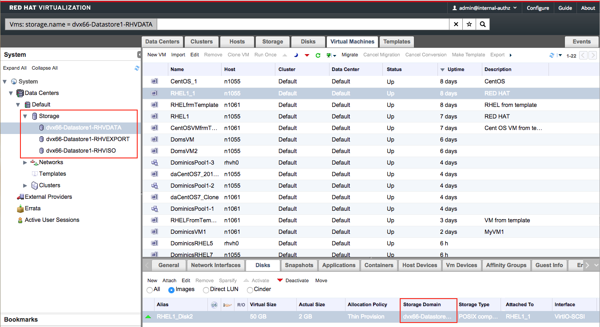Clear the search query with the X button
The width and height of the screenshot is (600, 327).
click(456, 24)
